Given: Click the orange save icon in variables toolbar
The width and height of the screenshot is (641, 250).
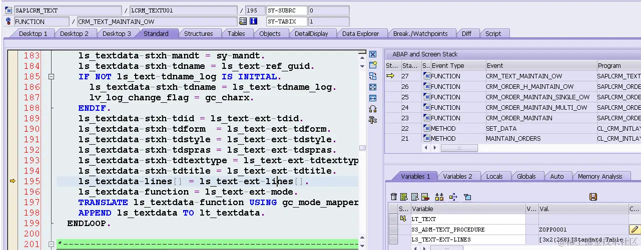Looking at the screenshot, I should [593, 197].
